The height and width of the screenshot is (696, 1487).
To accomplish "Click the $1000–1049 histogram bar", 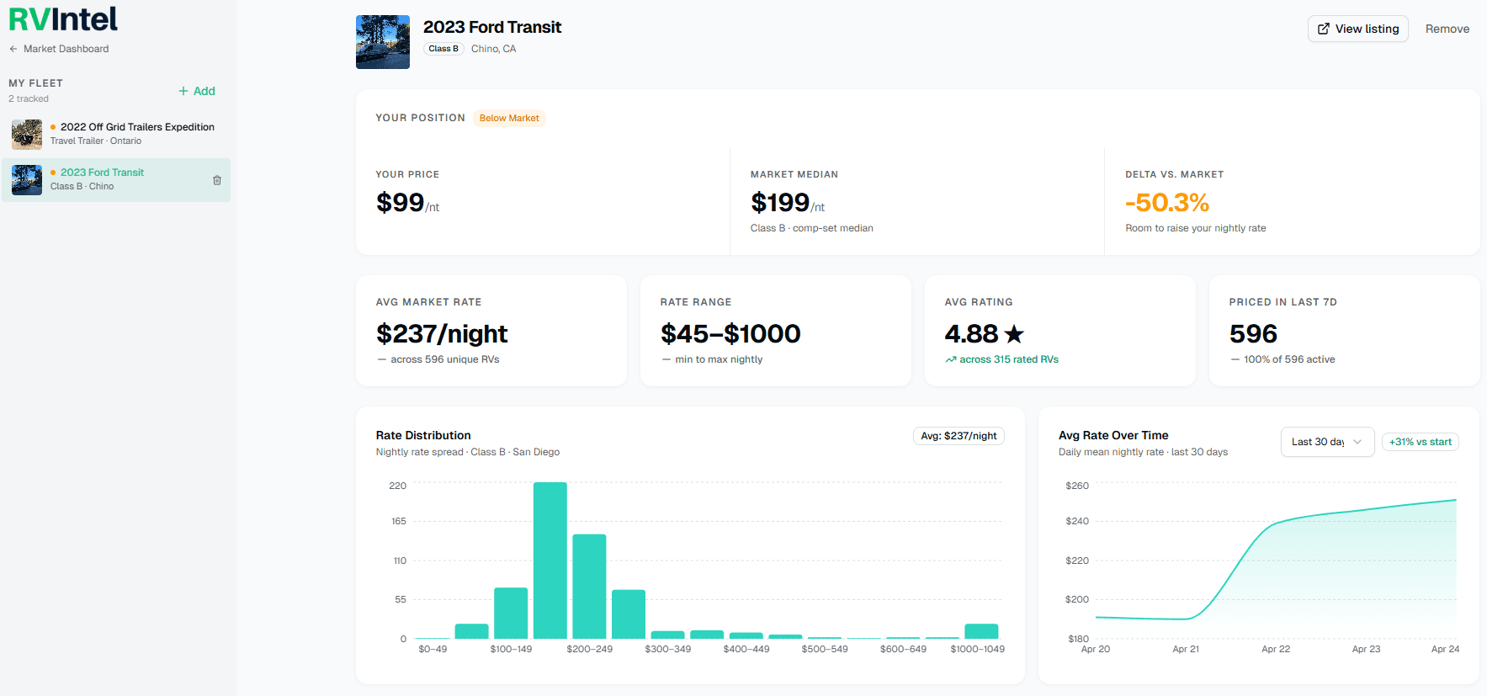I will (x=981, y=631).
